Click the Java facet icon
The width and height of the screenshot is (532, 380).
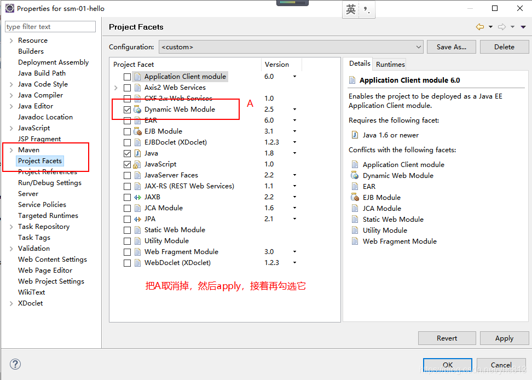(137, 153)
